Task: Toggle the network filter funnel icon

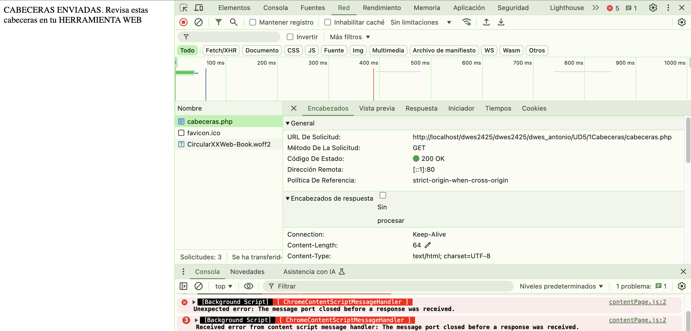Action: (219, 22)
